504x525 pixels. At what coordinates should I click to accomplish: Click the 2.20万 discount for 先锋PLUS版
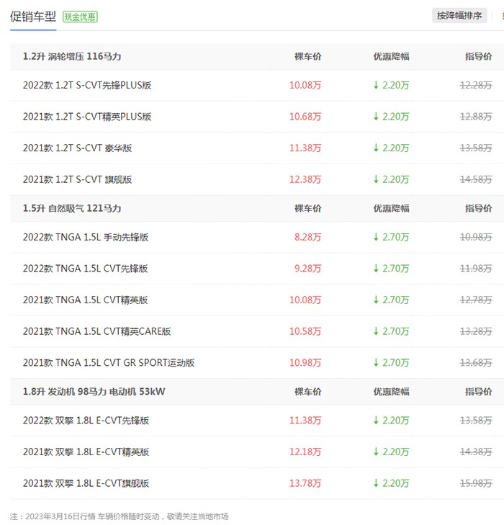[x=391, y=85]
